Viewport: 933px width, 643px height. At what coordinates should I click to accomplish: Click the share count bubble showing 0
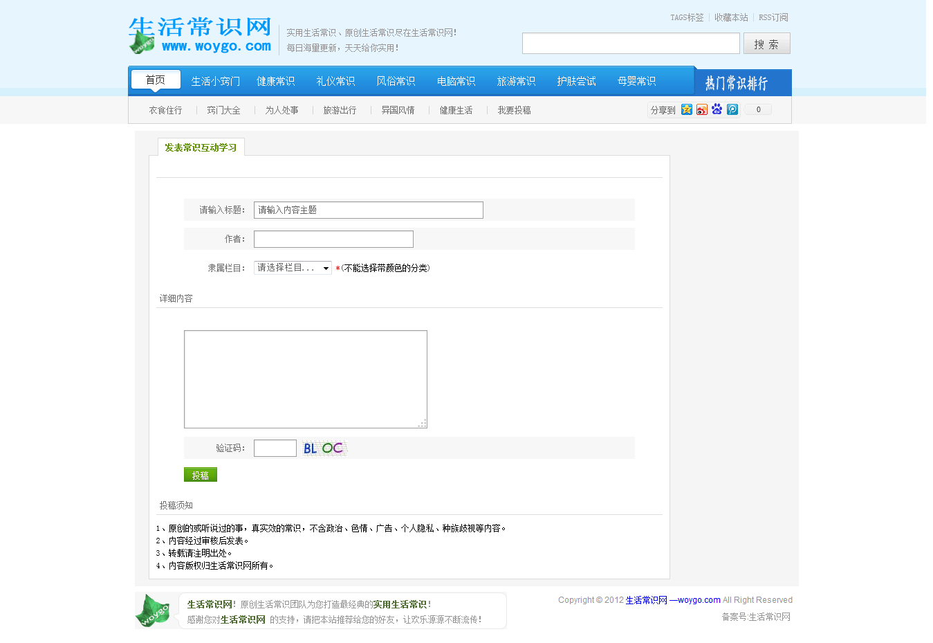point(758,109)
